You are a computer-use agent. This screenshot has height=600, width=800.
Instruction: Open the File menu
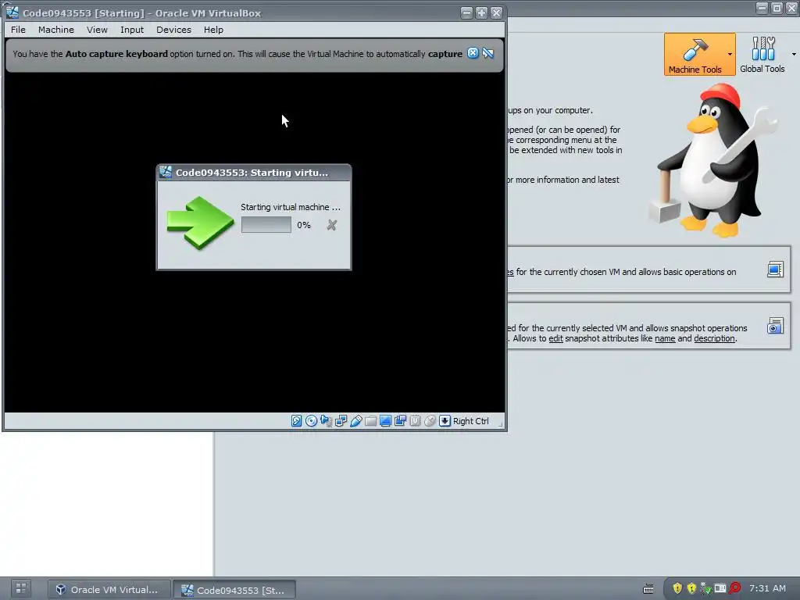(19, 30)
